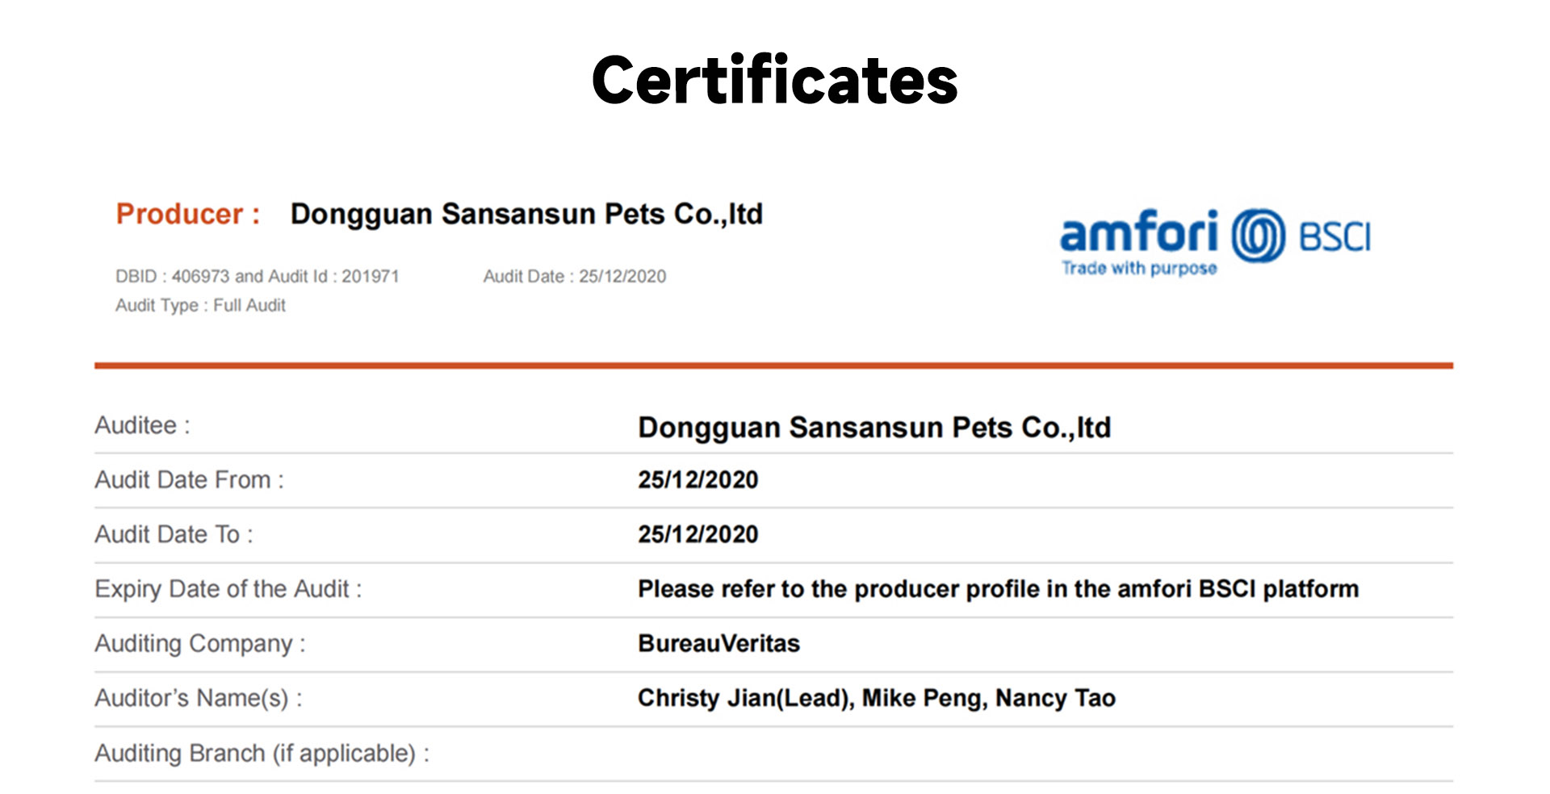Click the Auditee company name value
This screenshot has width=1550, height=794.
pyautogui.click(x=874, y=427)
